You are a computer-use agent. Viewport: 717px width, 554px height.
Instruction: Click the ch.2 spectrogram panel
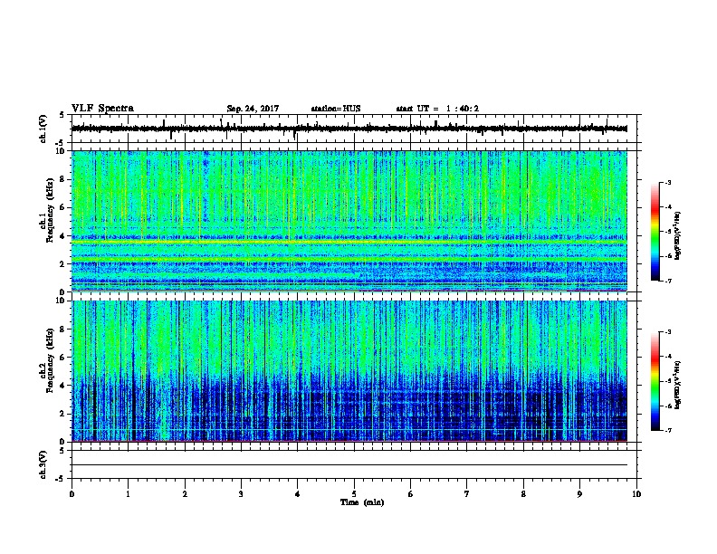pyautogui.click(x=349, y=371)
